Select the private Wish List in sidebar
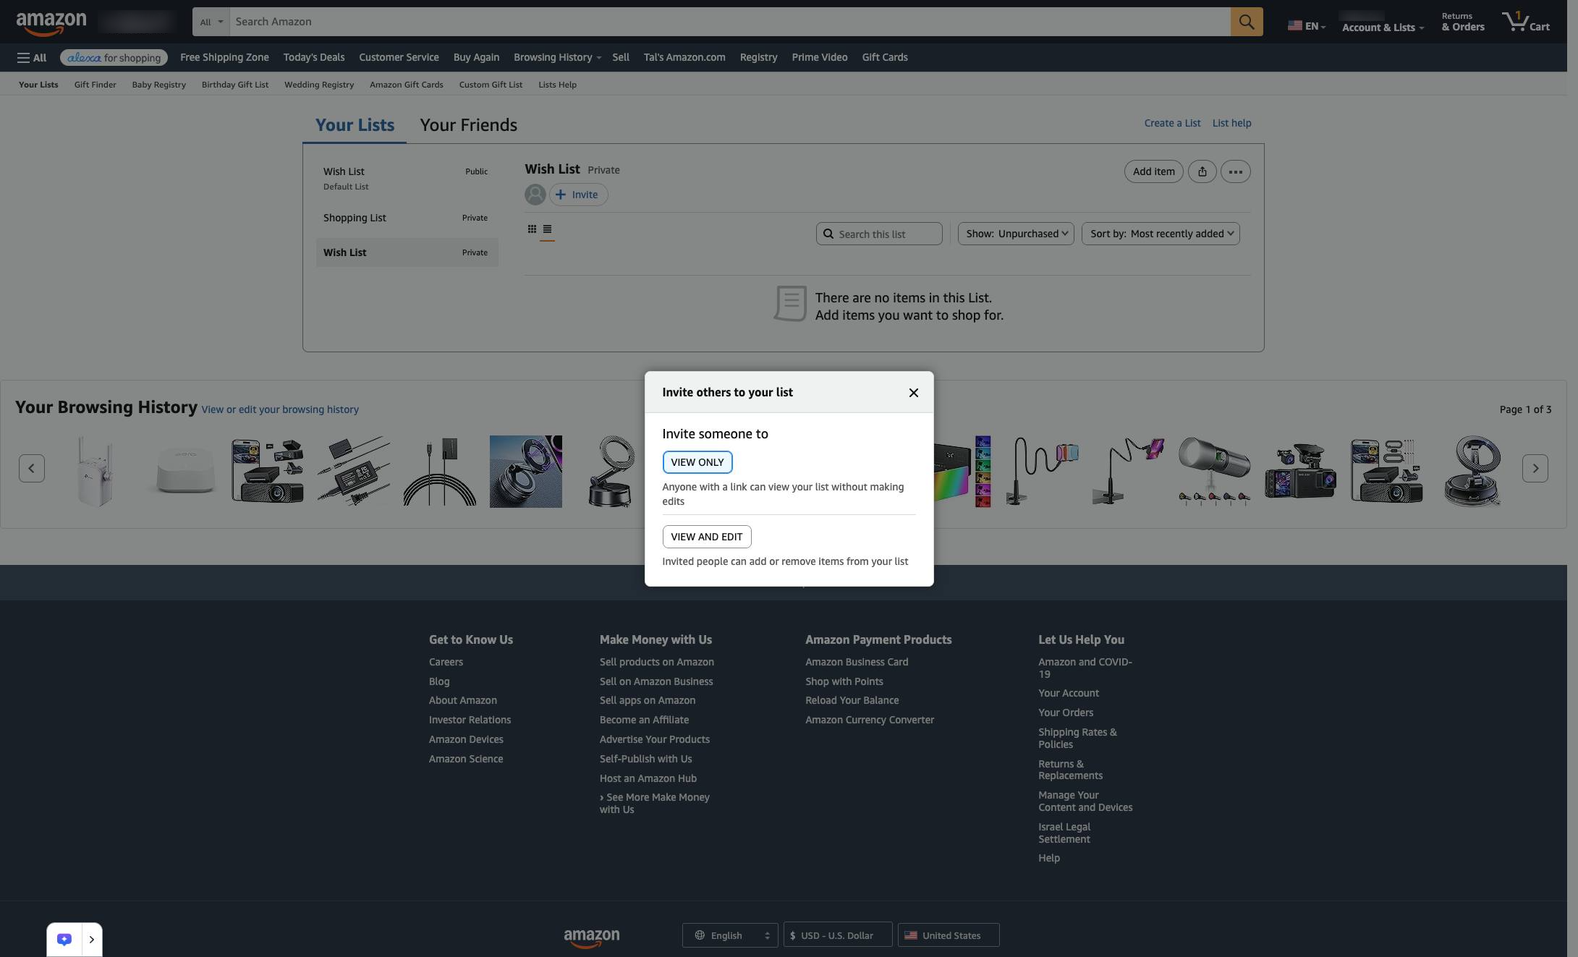Viewport: 1578px width, 957px height. [x=407, y=252]
